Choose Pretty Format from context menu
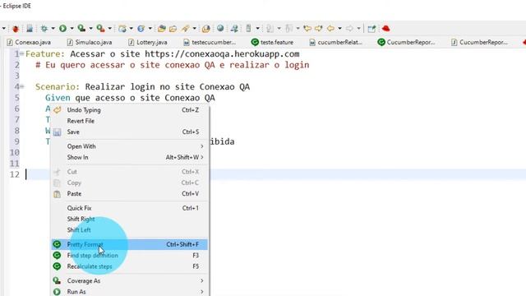The image size is (526, 296). point(130,244)
